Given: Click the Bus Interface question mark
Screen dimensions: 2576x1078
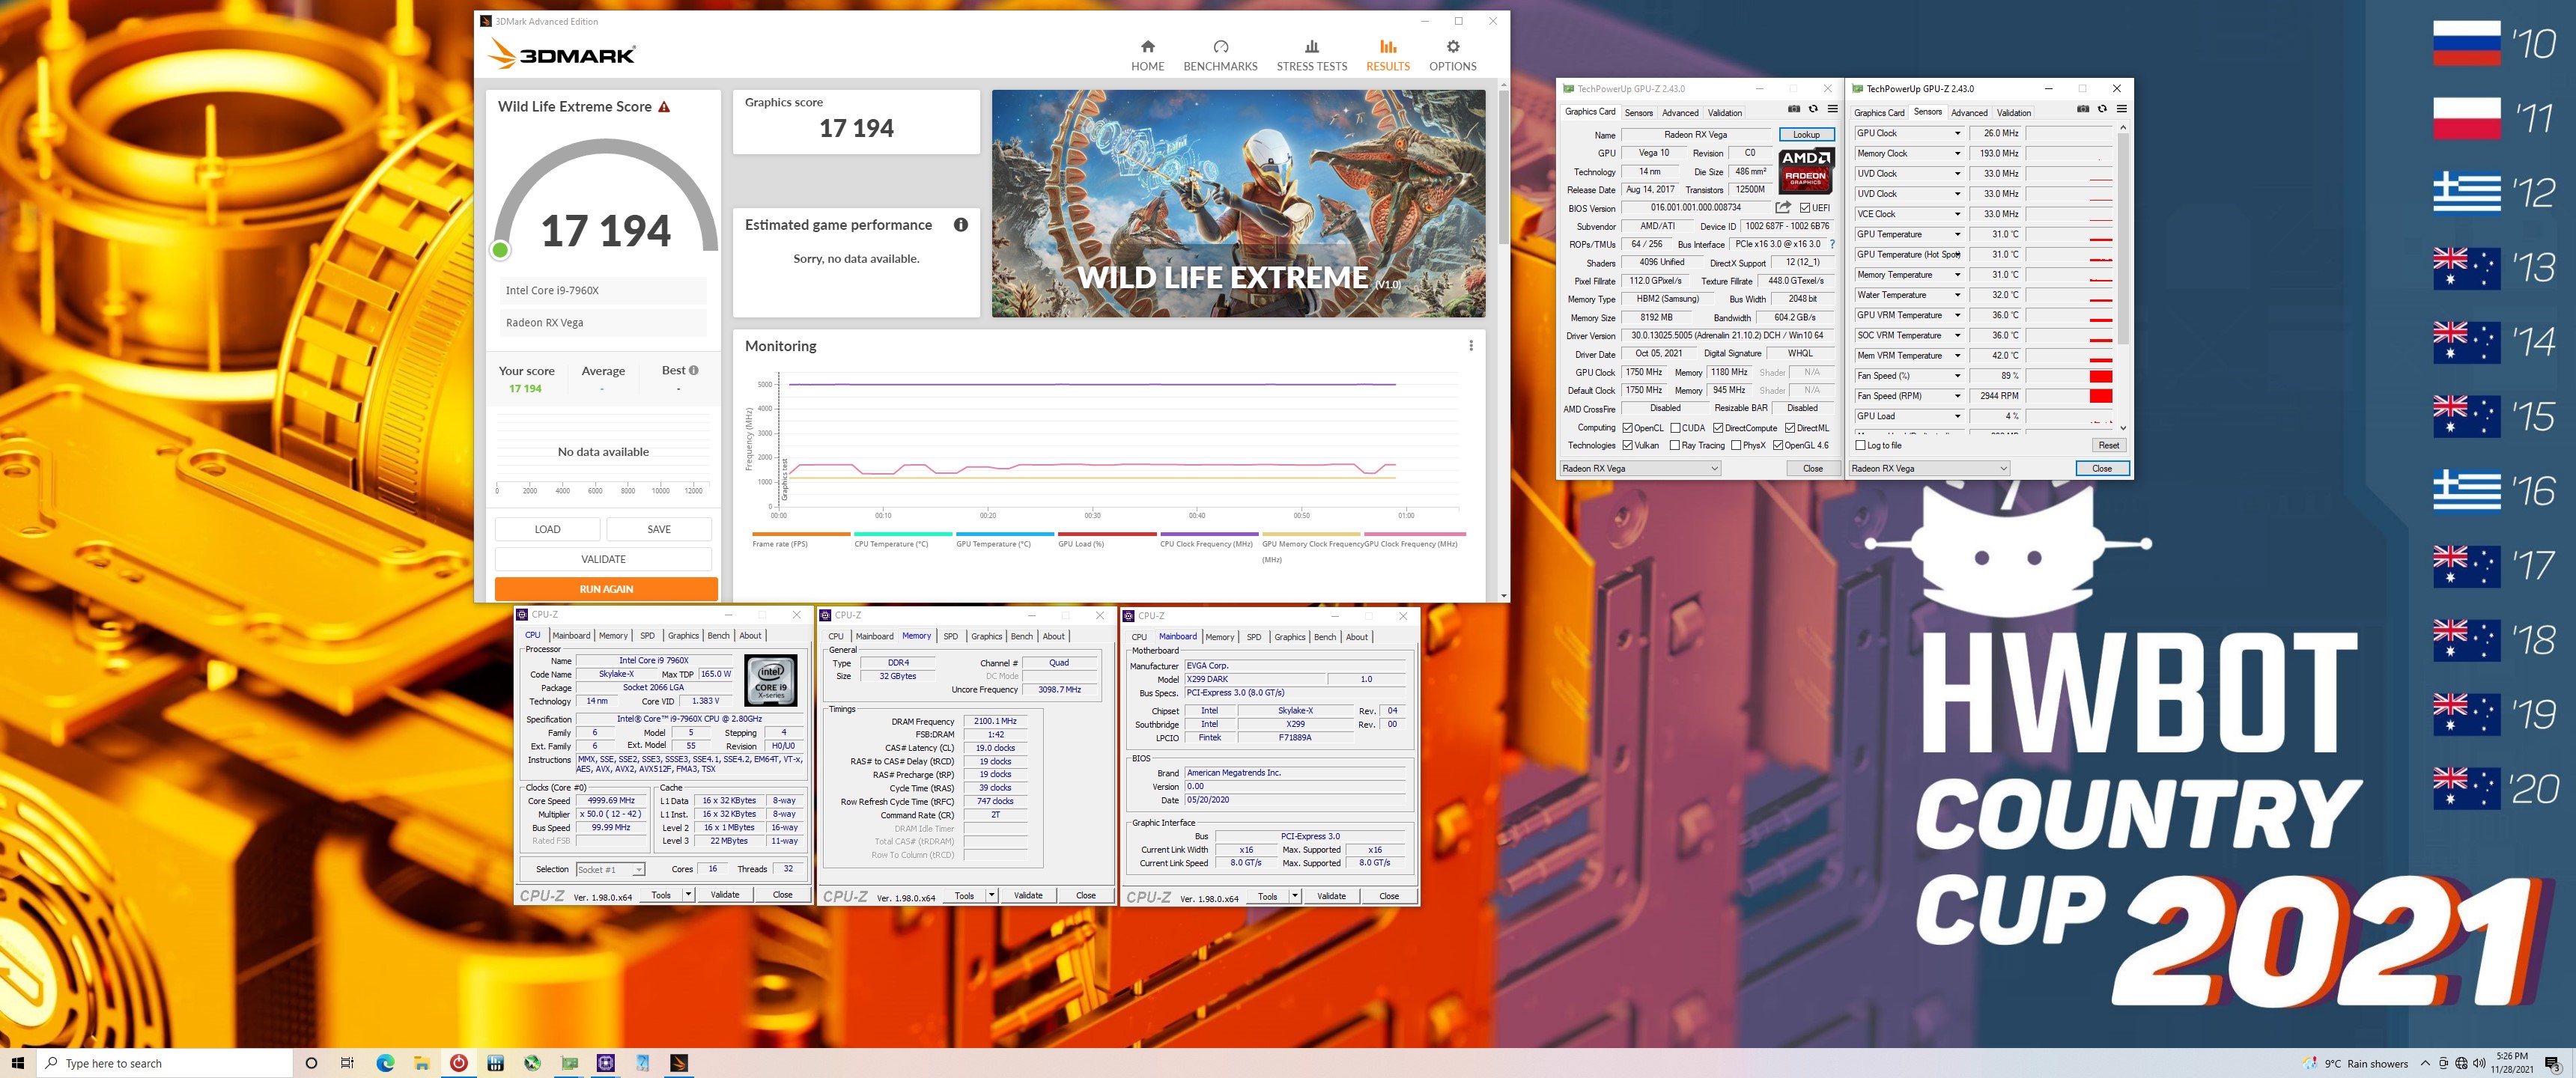Looking at the screenshot, I should point(1832,244).
